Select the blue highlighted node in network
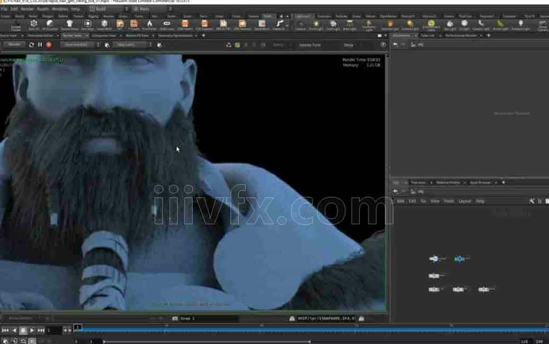 pyautogui.click(x=459, y=259)
